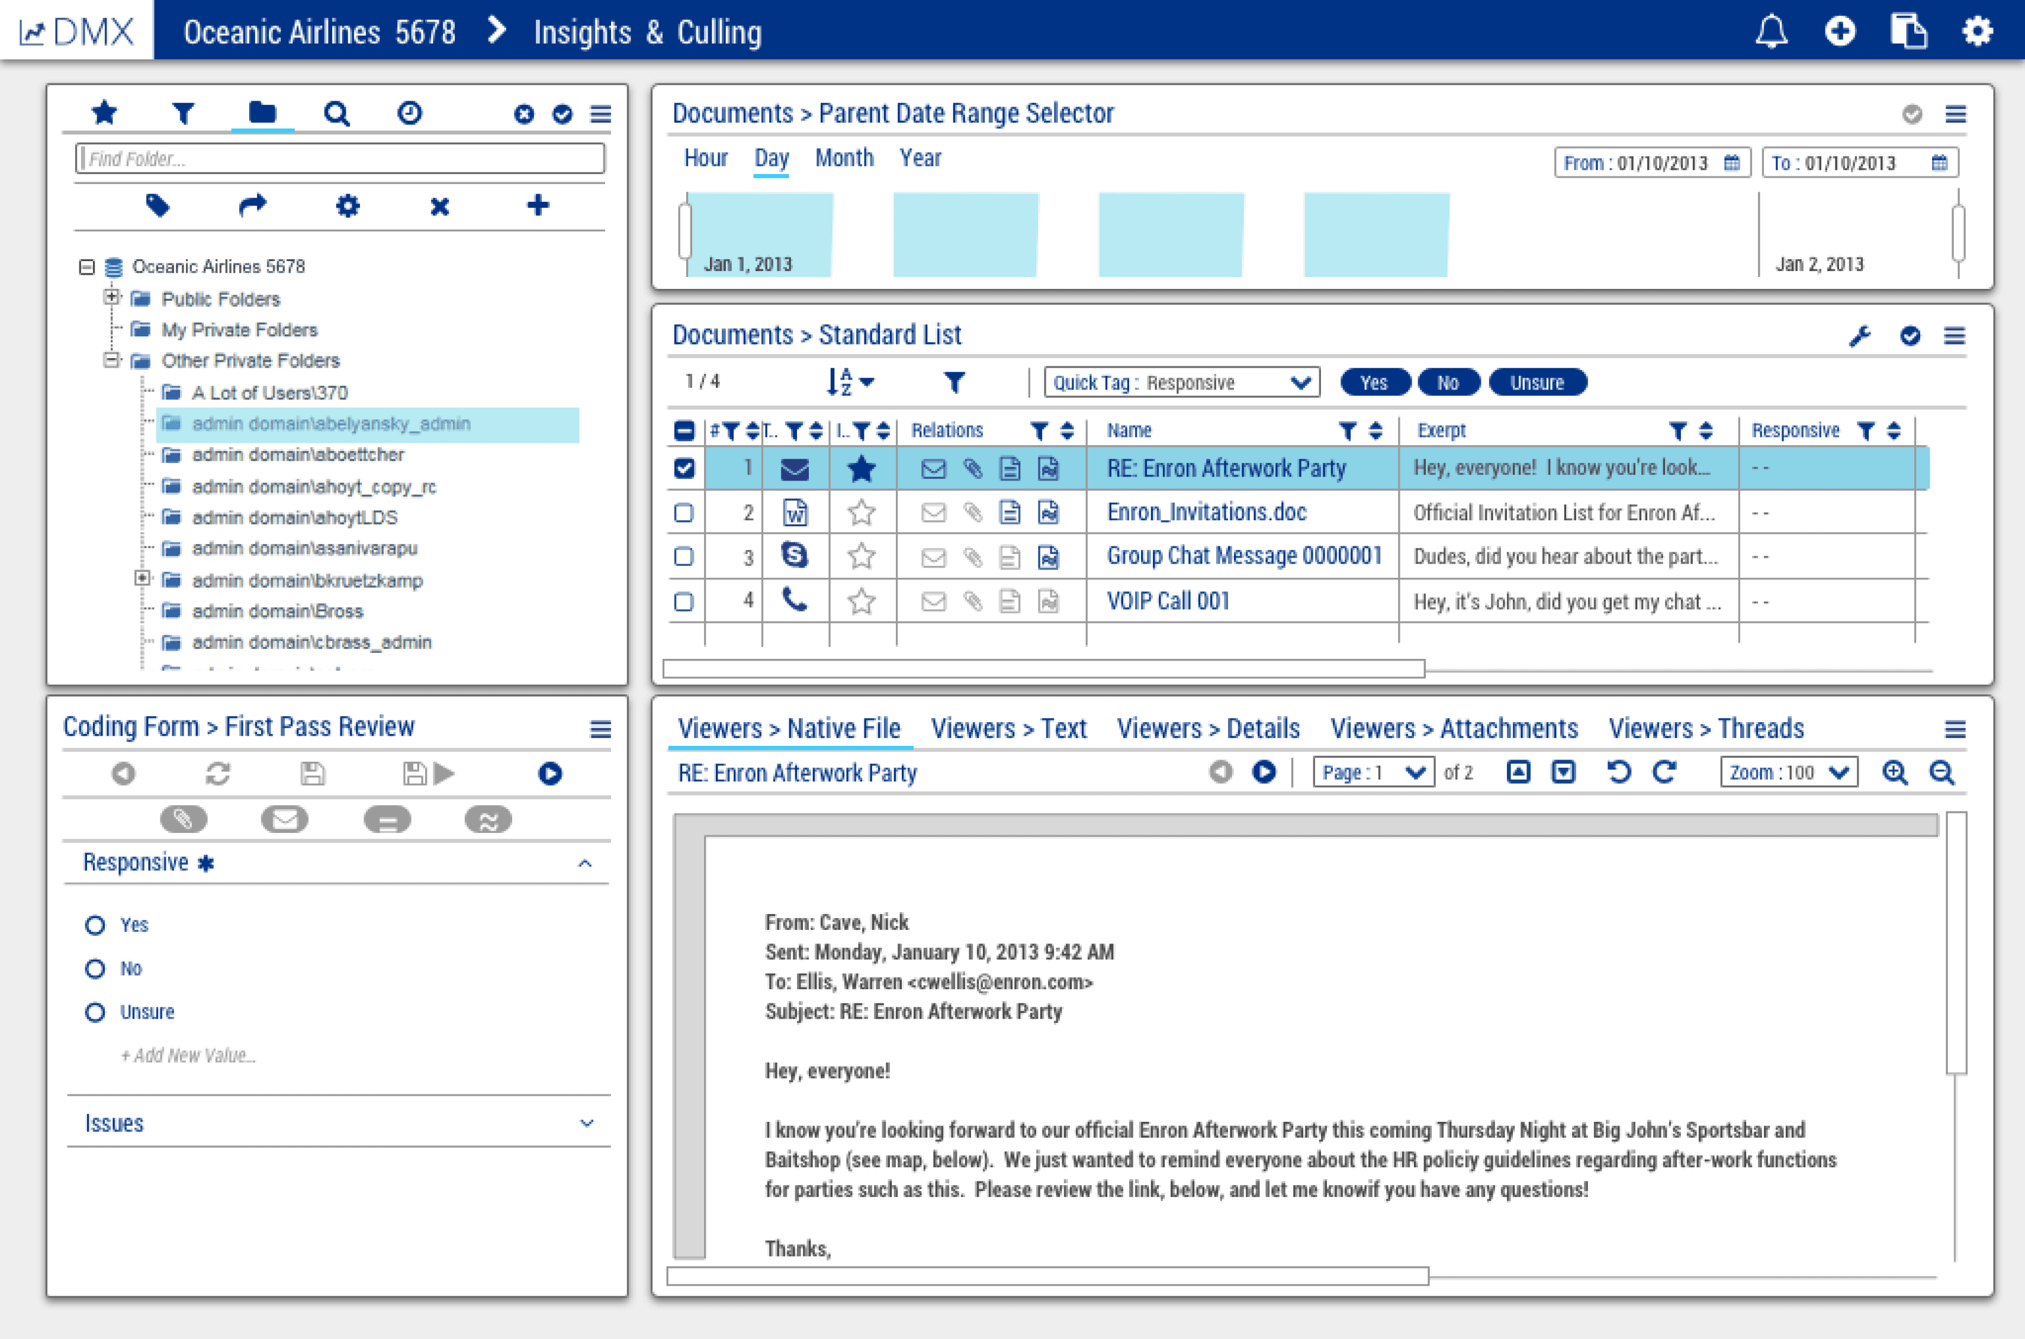Open the filter funnel tab in folder panel

(x=183, y=112)
